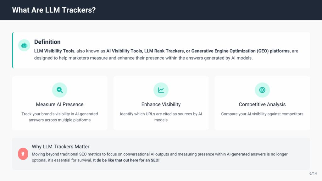The height and width of the screenshot is (181, 322).
Task: Click the "Enhance Visibility" card title
Action: click(x=161, y=104)
